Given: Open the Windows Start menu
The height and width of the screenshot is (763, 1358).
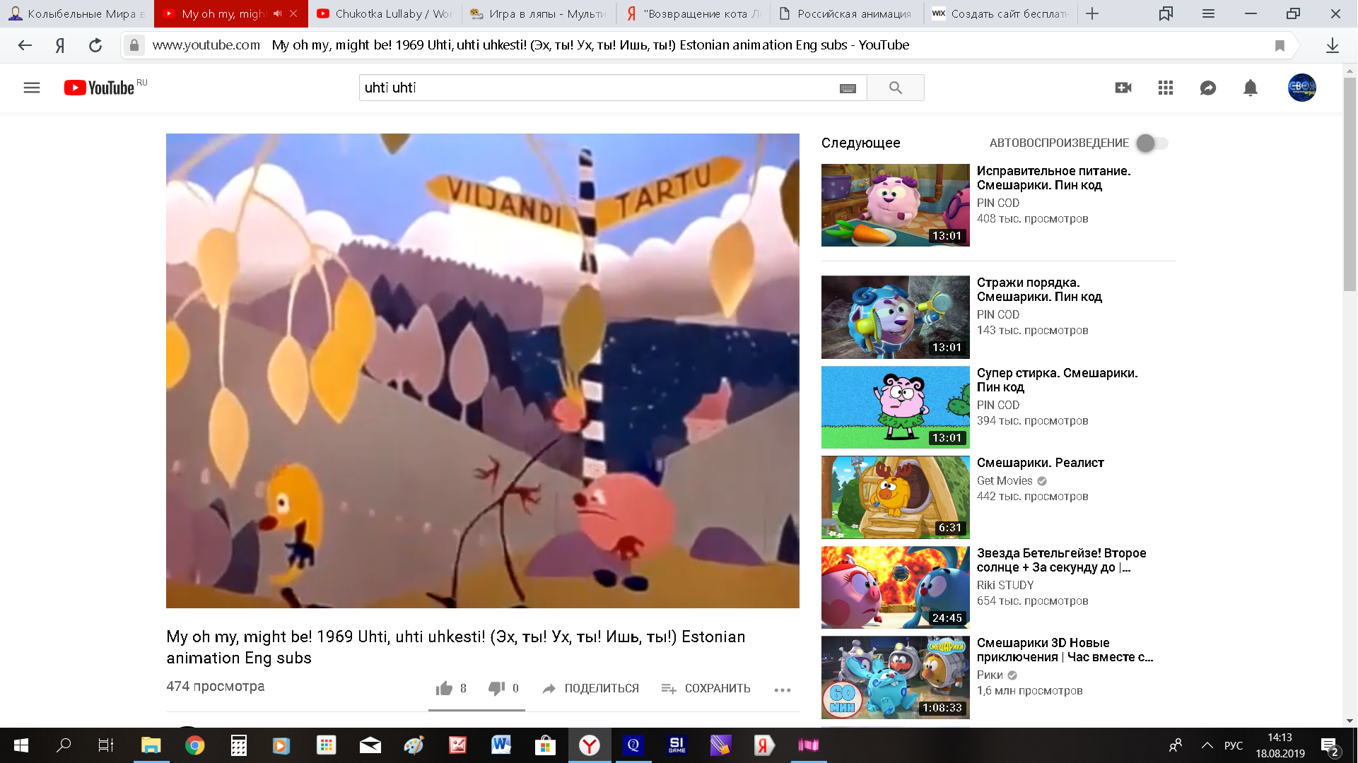Looking at the screenshot, I should point(21,745).
